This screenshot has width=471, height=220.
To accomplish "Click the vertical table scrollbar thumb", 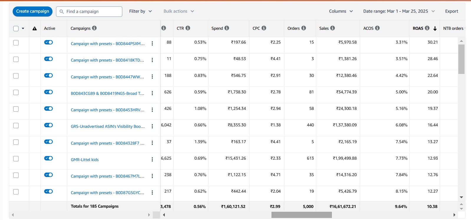I will (x=461, y=59).
